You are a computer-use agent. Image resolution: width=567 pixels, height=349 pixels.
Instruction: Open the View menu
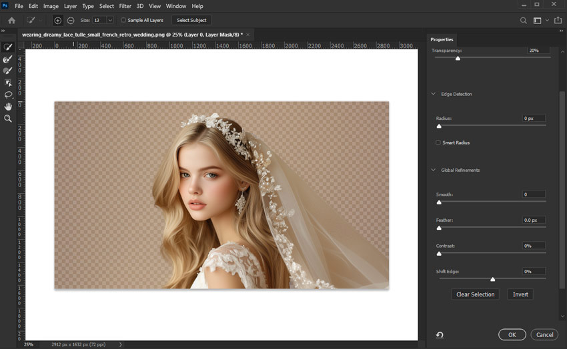(155, 6)
